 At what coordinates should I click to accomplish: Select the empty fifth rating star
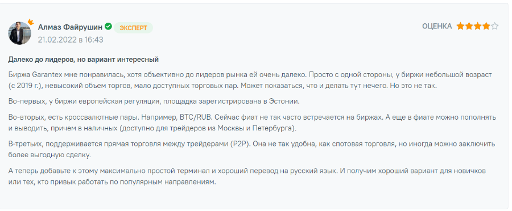[x=495, y=26]
